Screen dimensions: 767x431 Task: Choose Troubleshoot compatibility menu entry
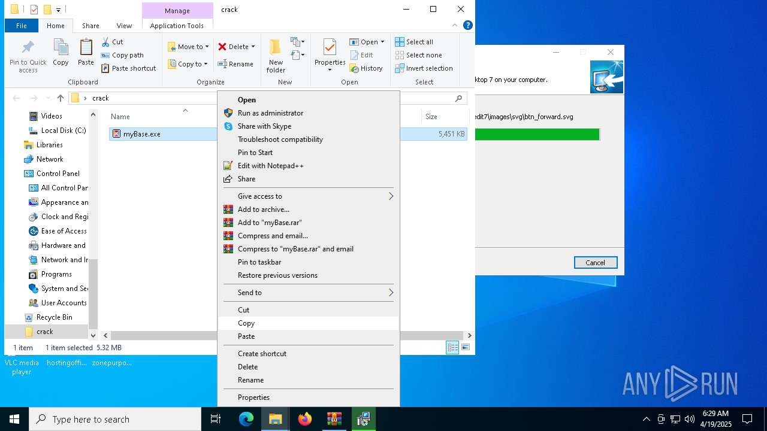pos(308,139)
